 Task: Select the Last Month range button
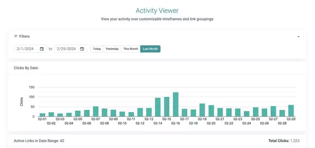click(x=150, y=49)
